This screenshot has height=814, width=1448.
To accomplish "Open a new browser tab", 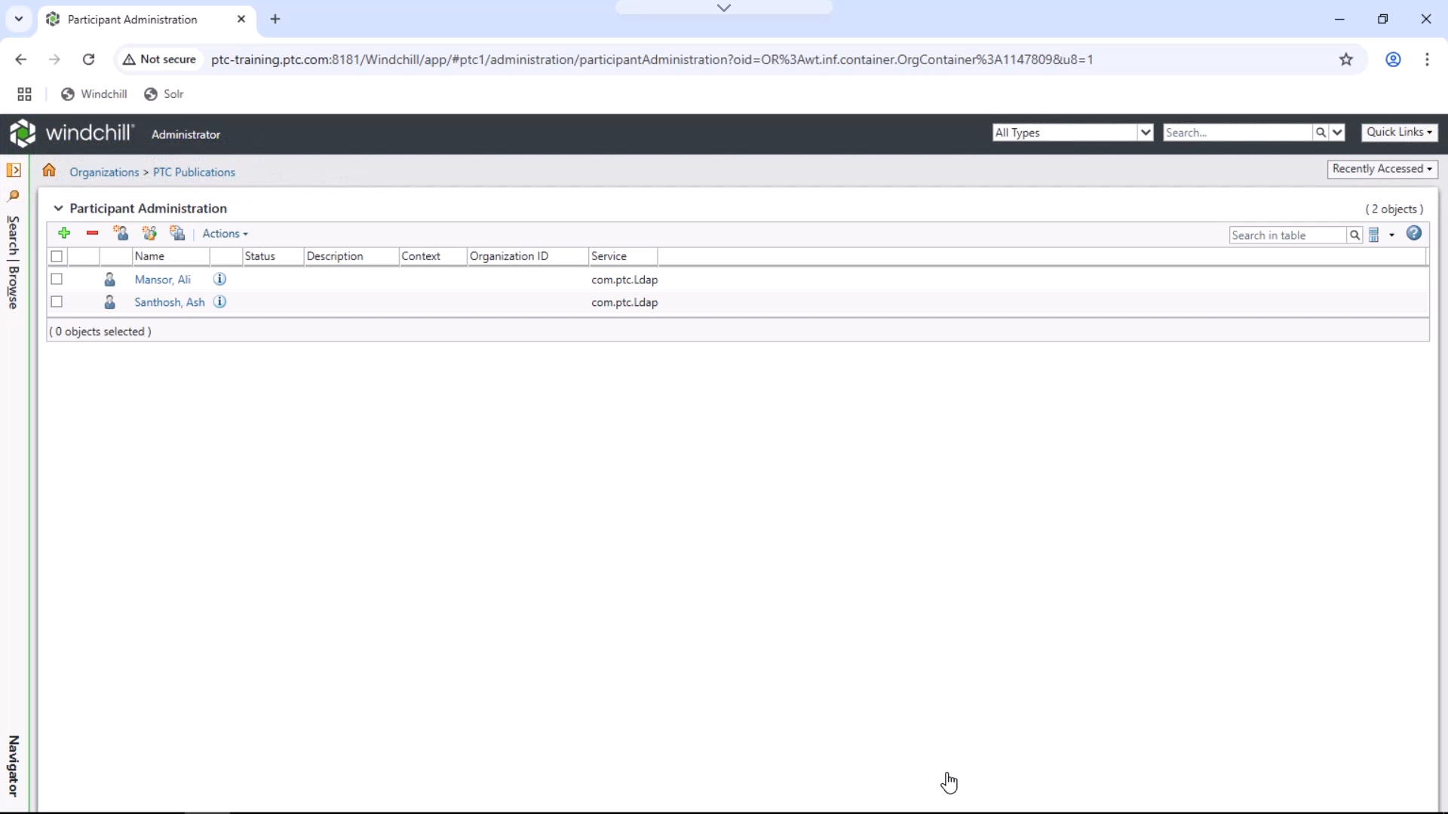I will 275,20.
